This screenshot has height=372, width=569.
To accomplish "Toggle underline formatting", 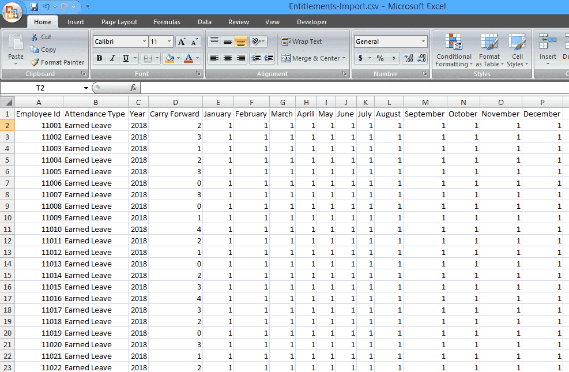I will (x=125, y=58).
